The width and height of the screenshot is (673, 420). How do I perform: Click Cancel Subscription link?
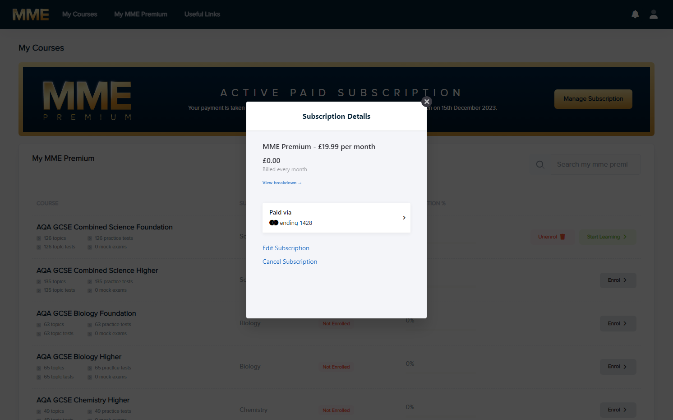[x=290, y=261]
